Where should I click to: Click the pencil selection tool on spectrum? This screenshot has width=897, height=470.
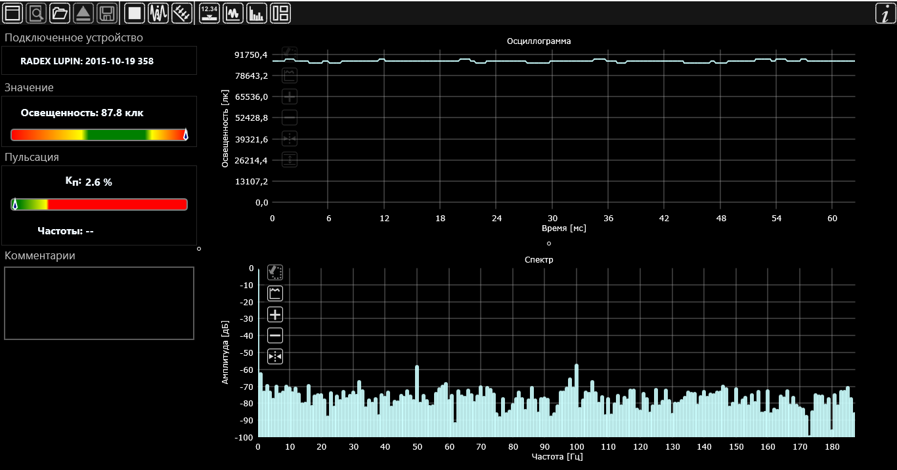tap(275, 272)
